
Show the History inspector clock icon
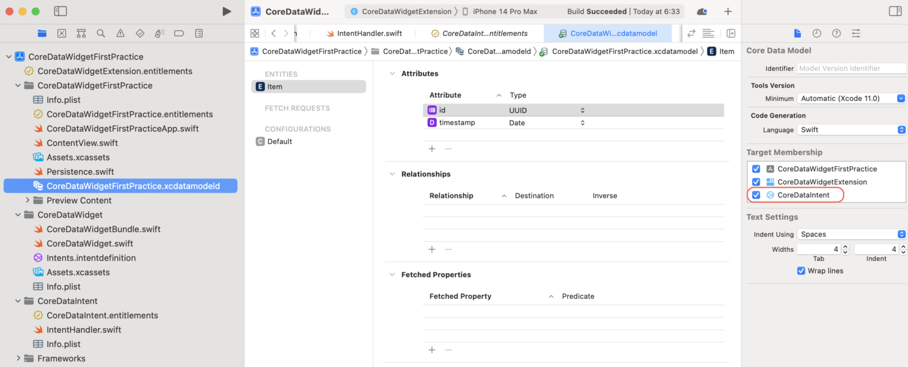pyautogui.click(x=816, y=34)
